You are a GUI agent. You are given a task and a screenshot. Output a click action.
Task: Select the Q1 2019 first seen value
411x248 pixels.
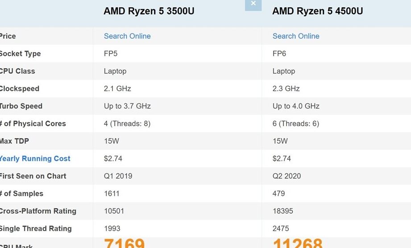[x=118, y=176]
